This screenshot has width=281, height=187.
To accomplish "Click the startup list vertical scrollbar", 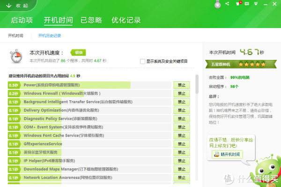I will 197,84.
